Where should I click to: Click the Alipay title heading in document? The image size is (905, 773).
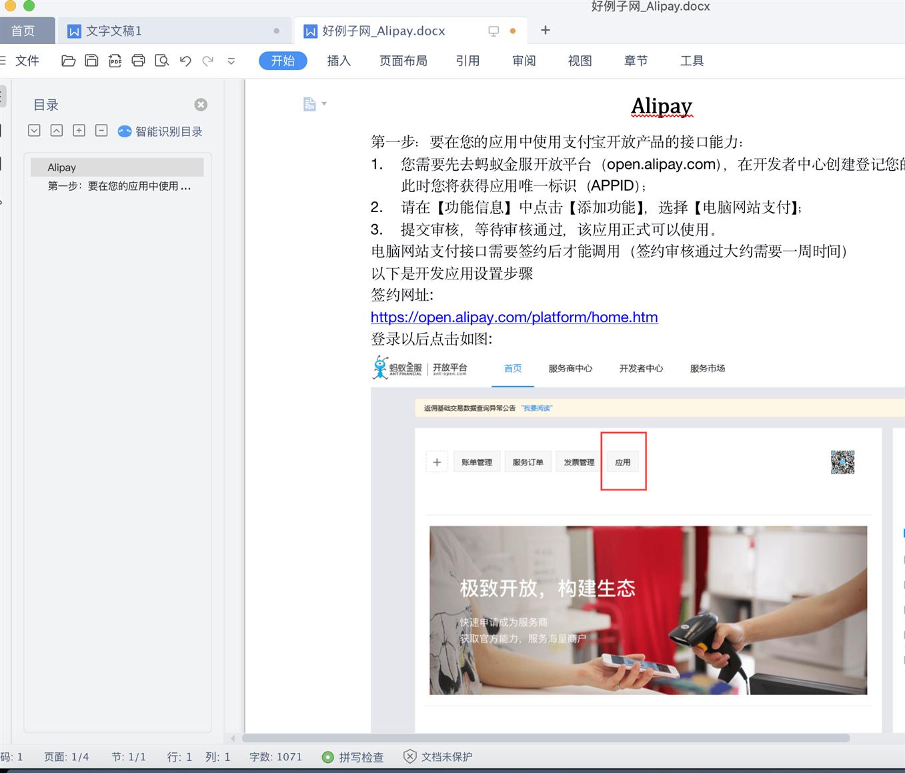click(x=662, y=106)
